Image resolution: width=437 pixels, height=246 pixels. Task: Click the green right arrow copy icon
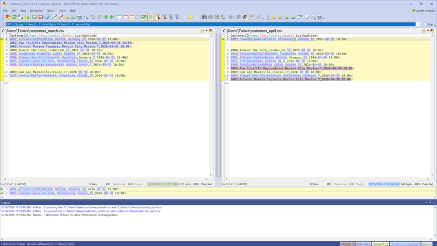pos(106,17)
